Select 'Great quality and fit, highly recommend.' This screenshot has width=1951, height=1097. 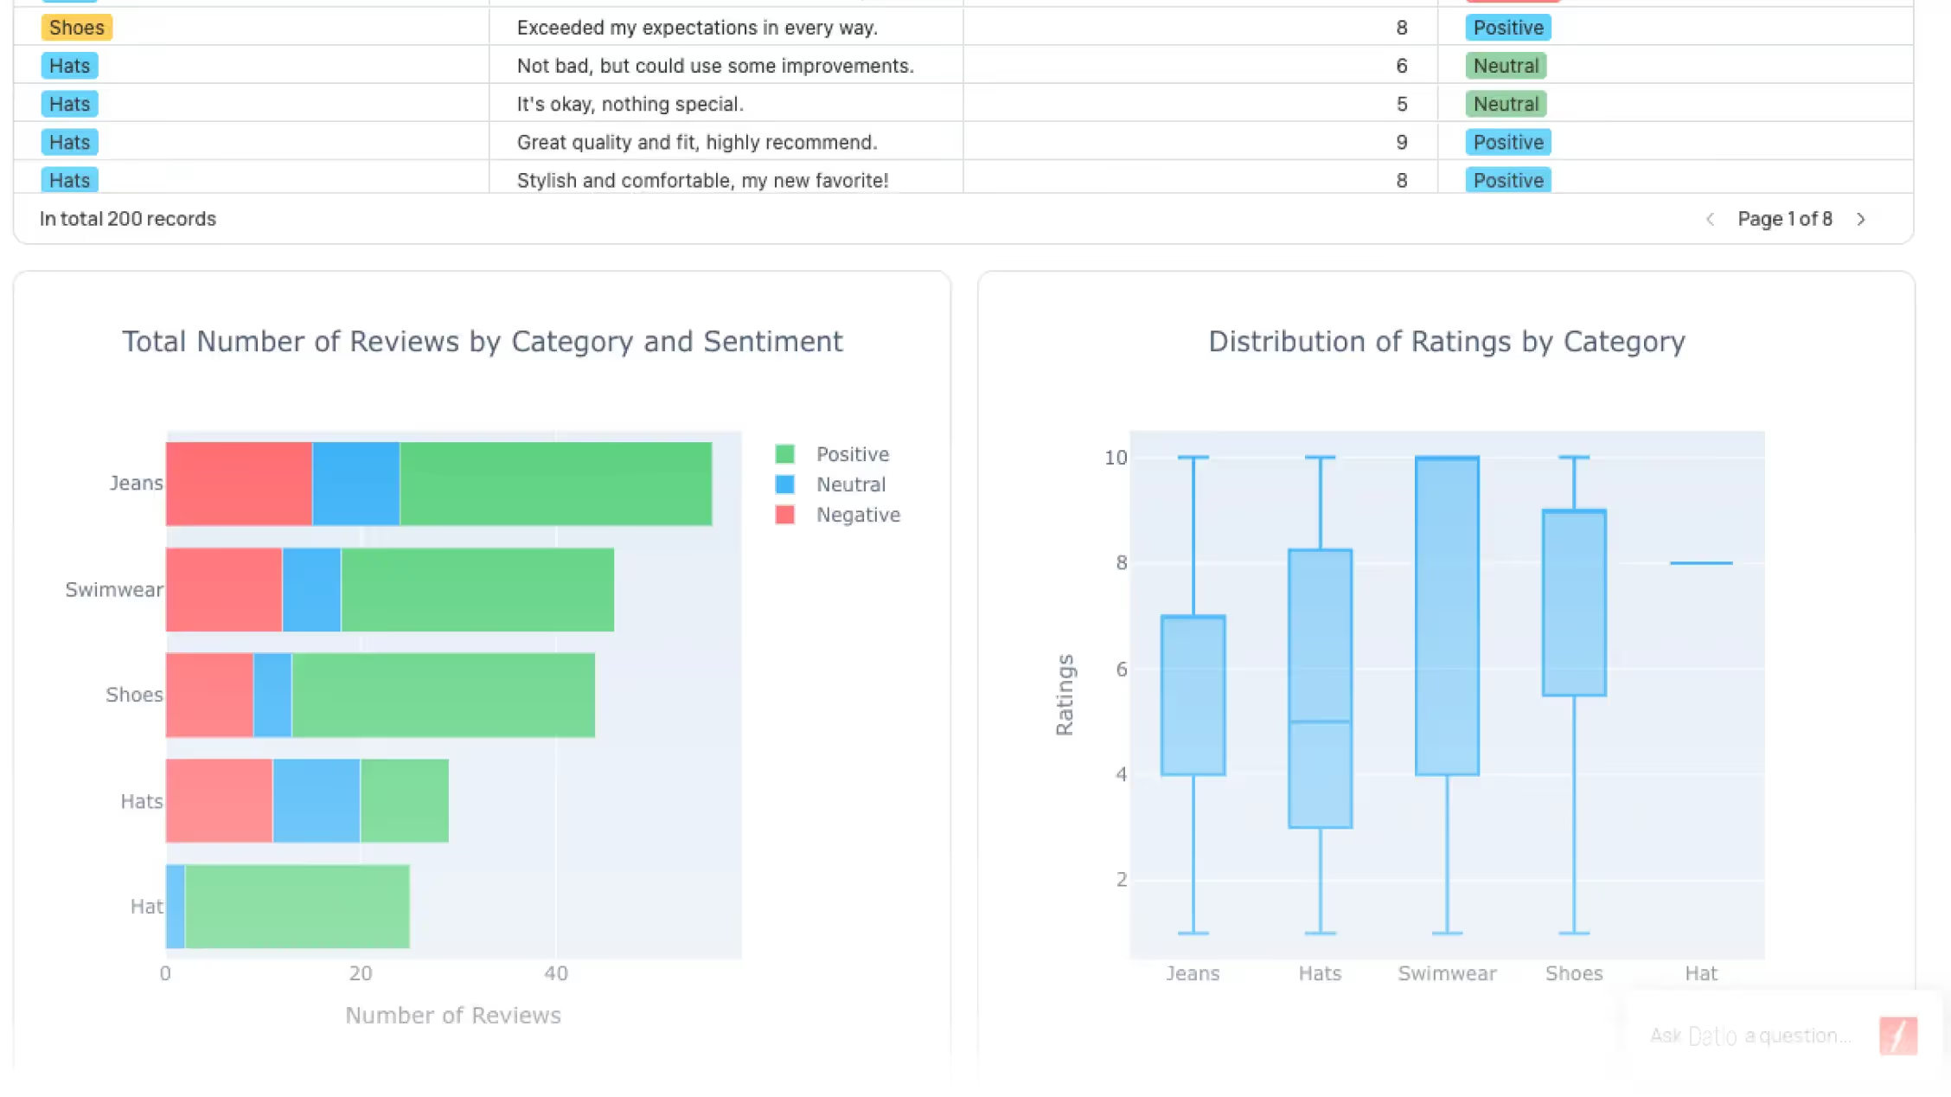click(697, 142)
